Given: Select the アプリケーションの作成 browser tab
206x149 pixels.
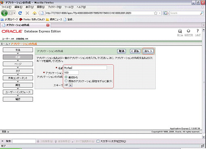Looking at the screenshot, I should (x=25, y=25).
